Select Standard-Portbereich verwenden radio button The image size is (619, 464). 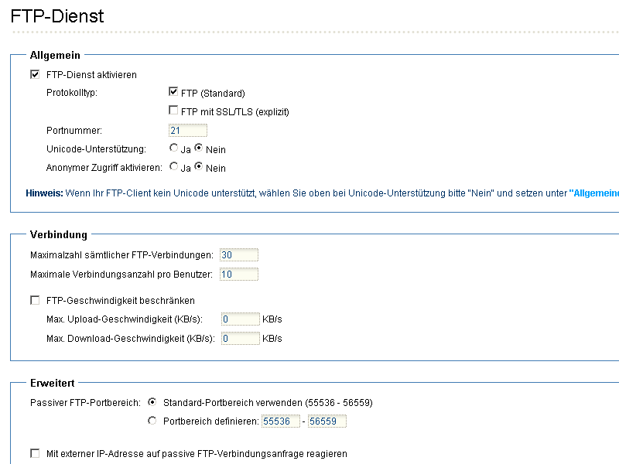click(x=152, y=402)
